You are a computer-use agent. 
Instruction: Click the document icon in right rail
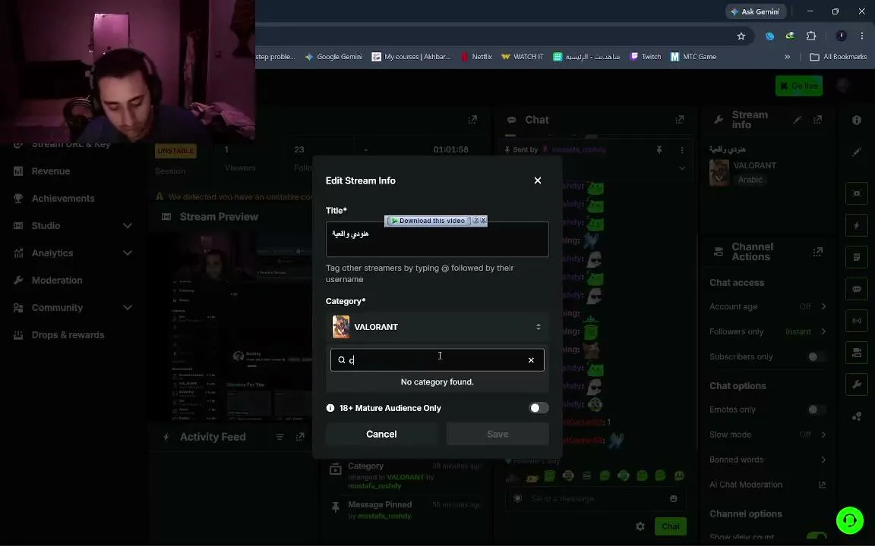(x=857, y=257)
